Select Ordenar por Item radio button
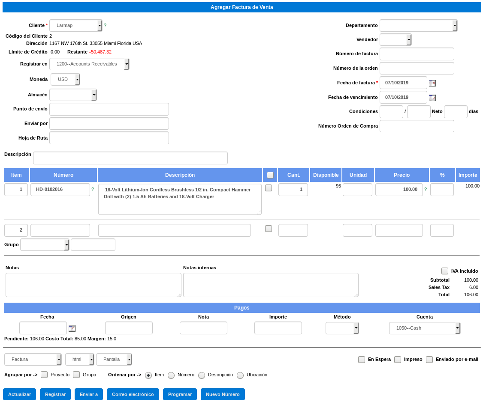 coord(148,375)
